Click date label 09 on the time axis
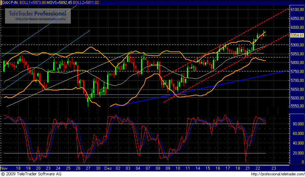Image resolution: width=305 pixels, height=177 pixels. 168,168
